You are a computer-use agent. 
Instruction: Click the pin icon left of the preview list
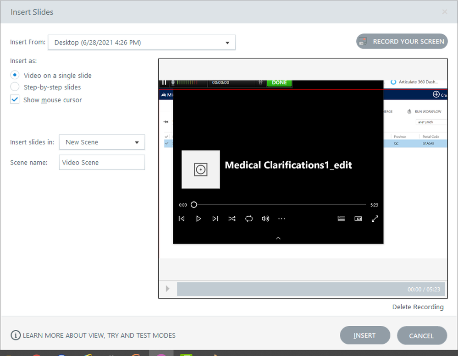[x=166, y=122]
